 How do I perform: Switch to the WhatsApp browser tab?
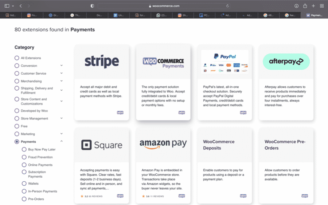click(x=161, y=15)
